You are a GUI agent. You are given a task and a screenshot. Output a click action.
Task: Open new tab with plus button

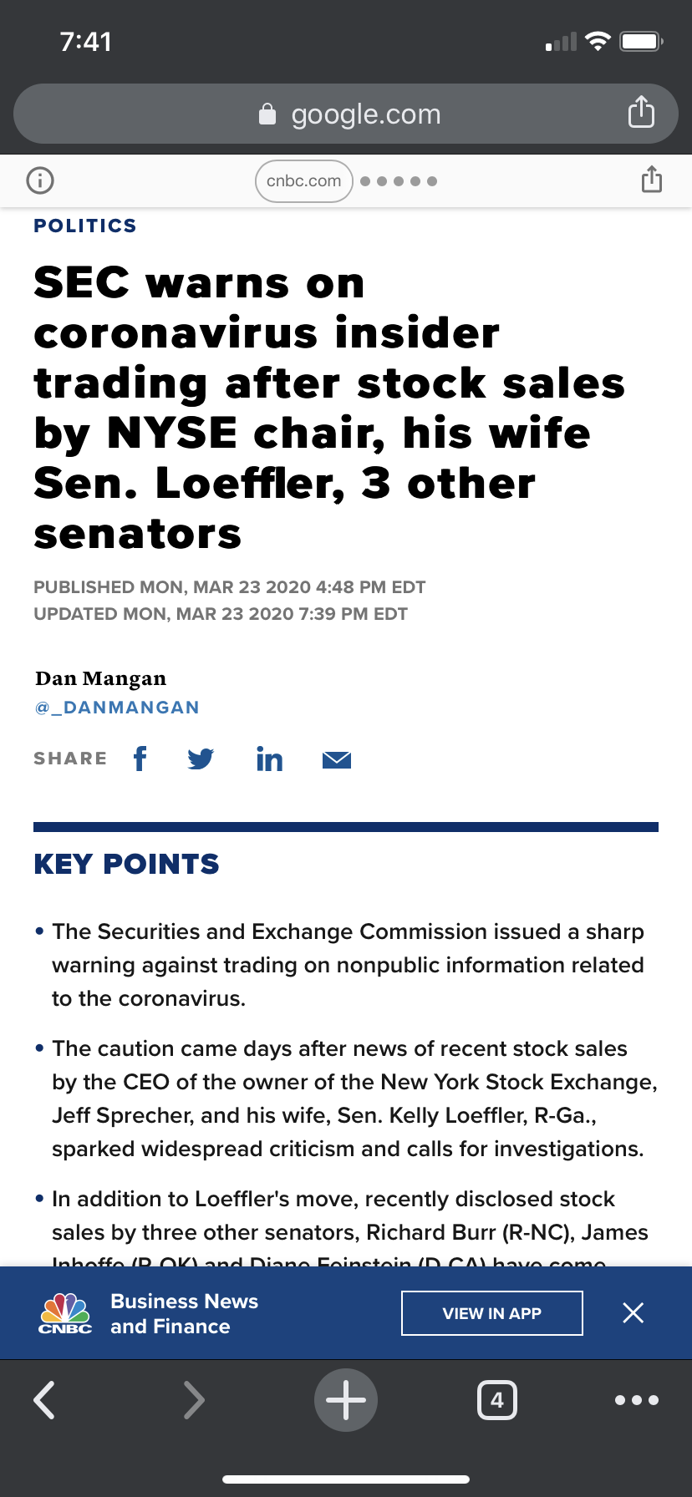pyautogui.click(x=346, y=1400)
